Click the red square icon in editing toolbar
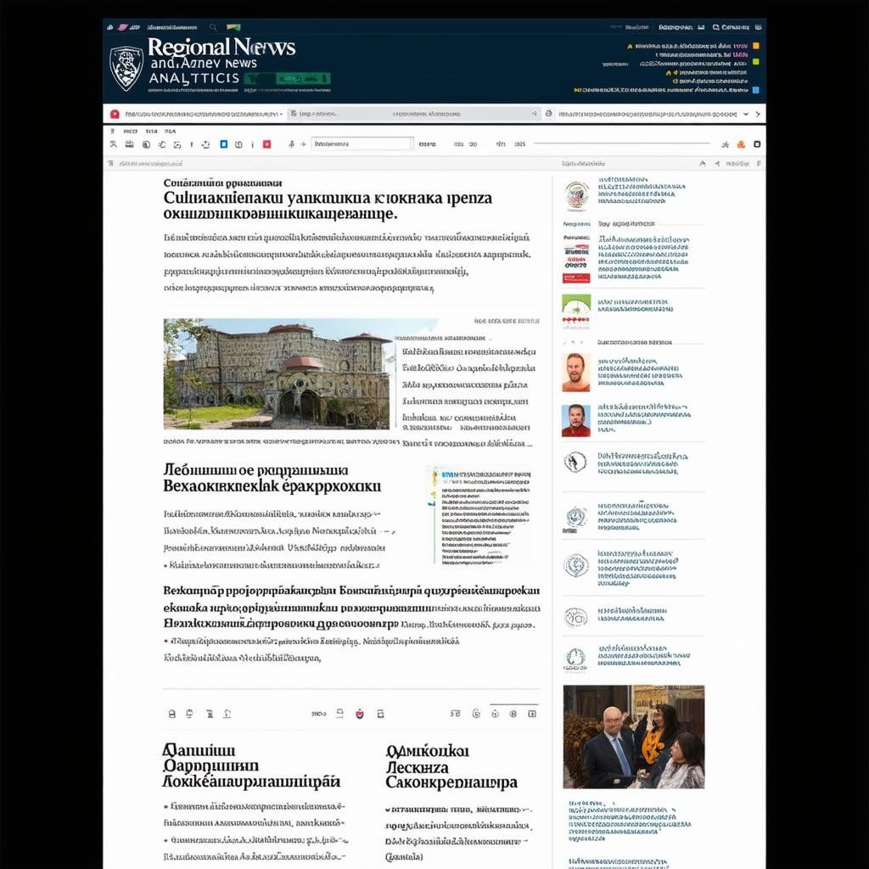This screenshot has height=869, width=869. 266,144
